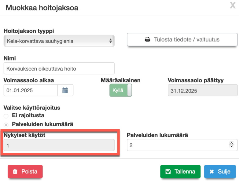
Task: Focus the Voimassaolo alkaa date field
Action: click(x=31, y=90)
